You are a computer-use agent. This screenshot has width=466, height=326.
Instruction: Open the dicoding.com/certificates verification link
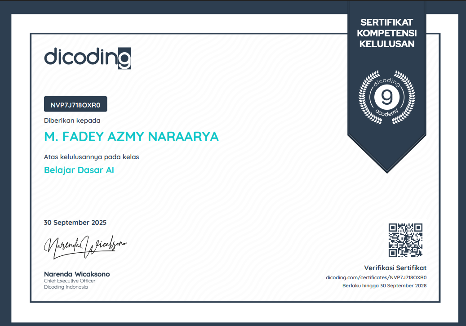(376, 277)
